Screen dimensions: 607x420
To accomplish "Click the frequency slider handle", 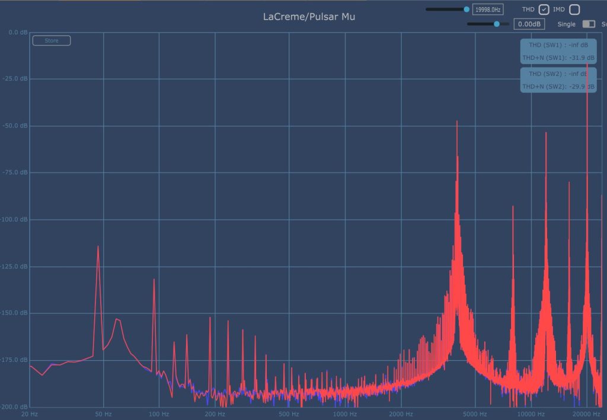I will point(467,9).
